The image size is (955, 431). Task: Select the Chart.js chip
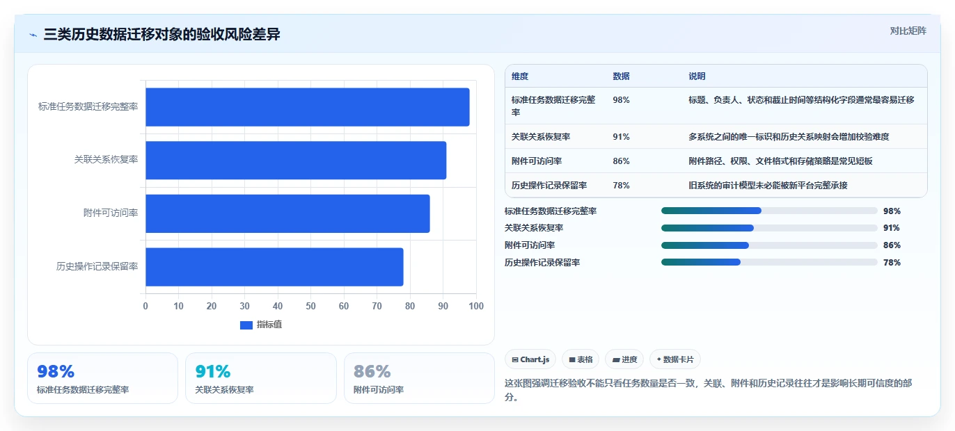click(530, 359)
